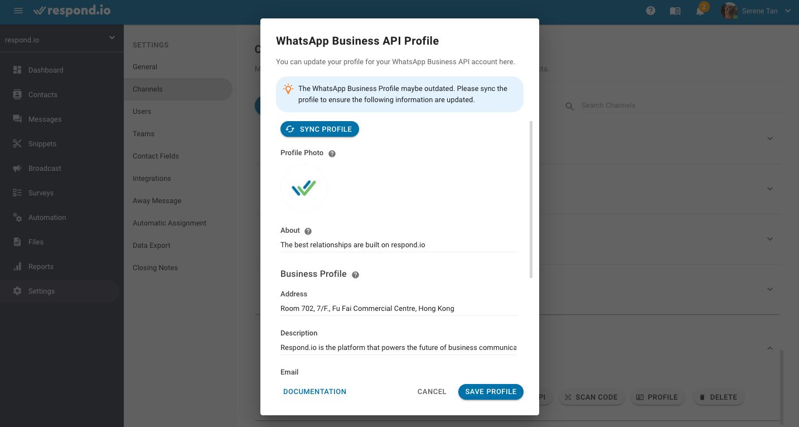Open the Reports menu label
The width and height of the screenshot is (799, 427).
41,266
